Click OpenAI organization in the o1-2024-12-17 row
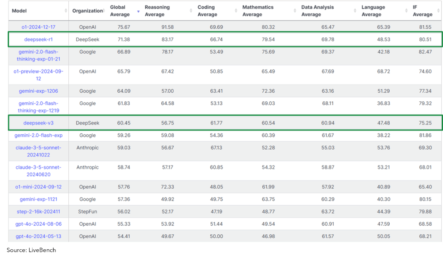The image size is (443, 257). (88, 27)
